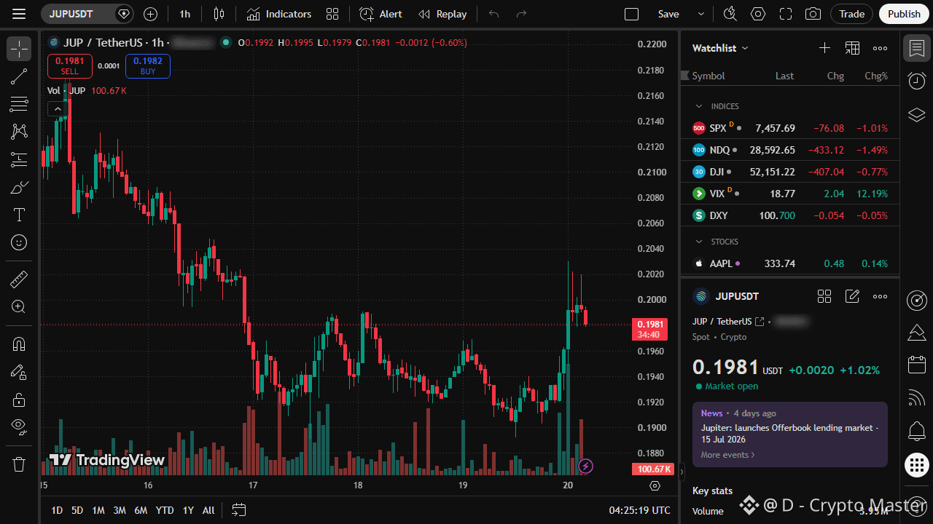Collapse the INDICES section

coord(698,106)
